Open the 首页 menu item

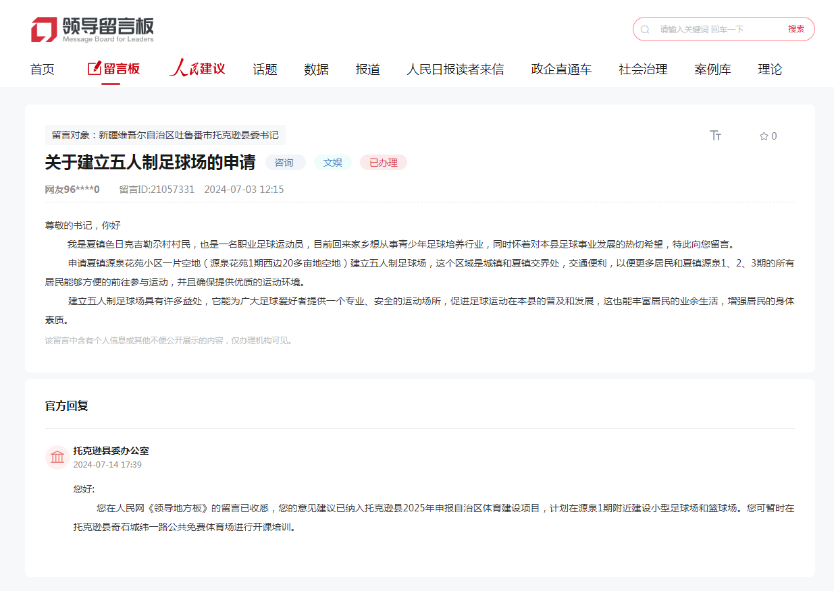click(42, 69)
